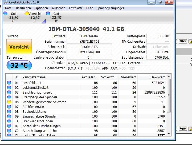Click the Hex-Wert column header
This screenshot has width=192, height=145.
[x=152, y=77]
